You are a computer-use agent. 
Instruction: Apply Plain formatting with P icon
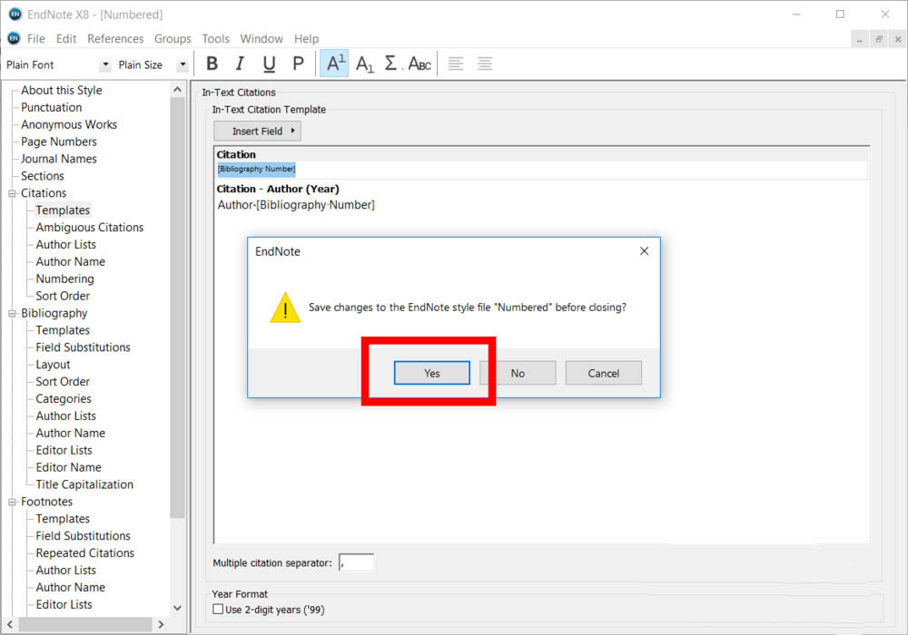click(298, 63)
